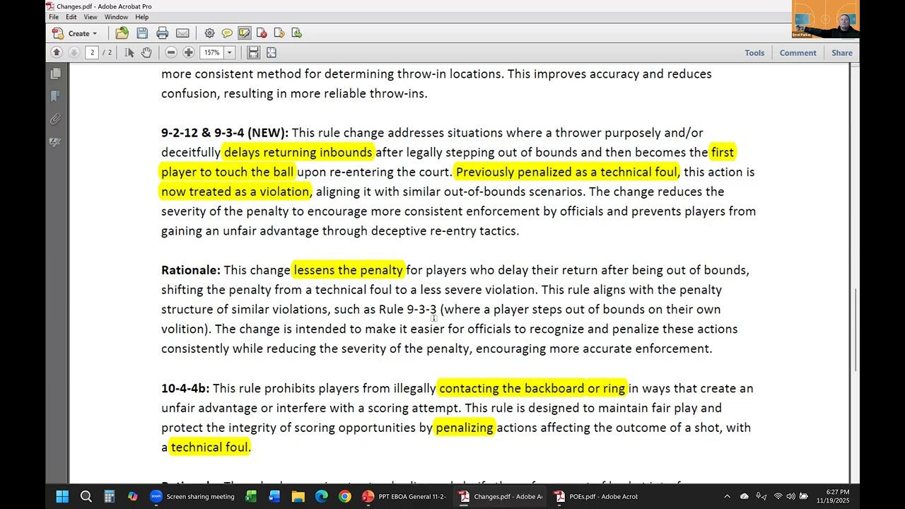Click the delete page icon
This screenshot has width=905, height=509.
click(x=262, y=33)
